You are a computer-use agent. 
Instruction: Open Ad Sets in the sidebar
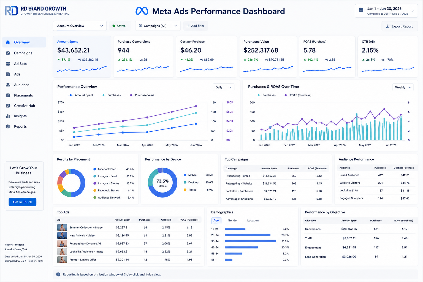pos(24,64)
